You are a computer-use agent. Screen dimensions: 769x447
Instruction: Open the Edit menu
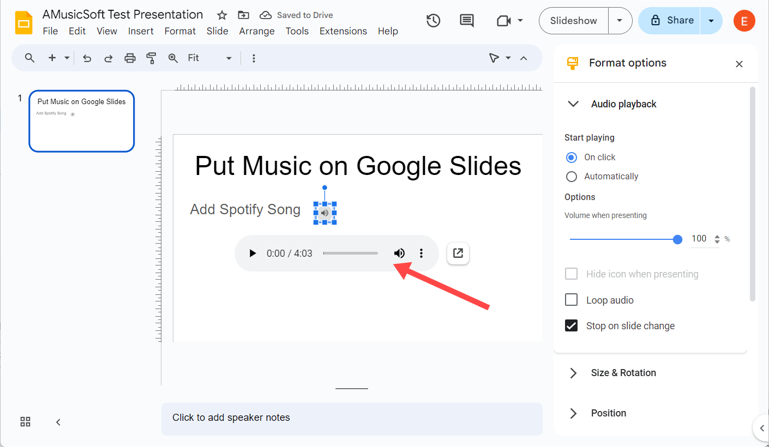coord(77,31)
